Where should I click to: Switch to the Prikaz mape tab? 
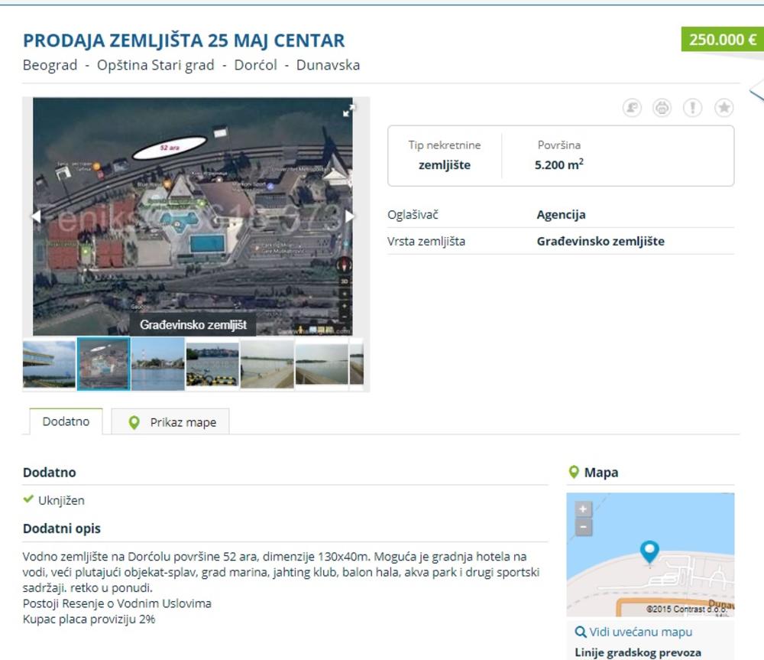(170, 422)
